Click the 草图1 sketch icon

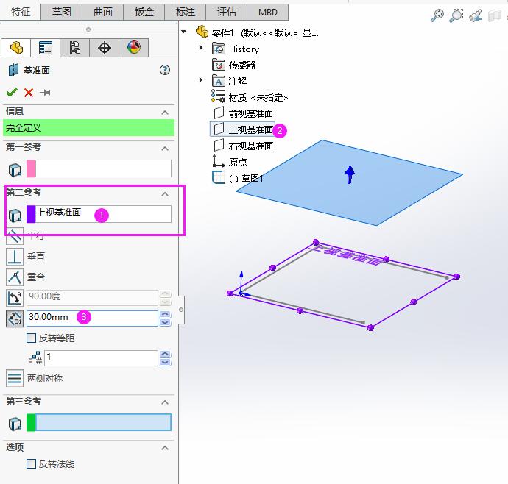[x=219, y=177]
